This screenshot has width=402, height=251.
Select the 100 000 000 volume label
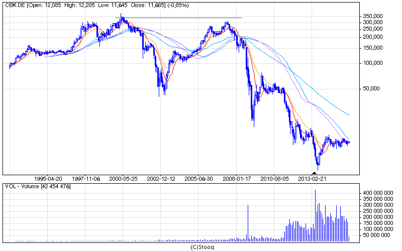(378, 229)
